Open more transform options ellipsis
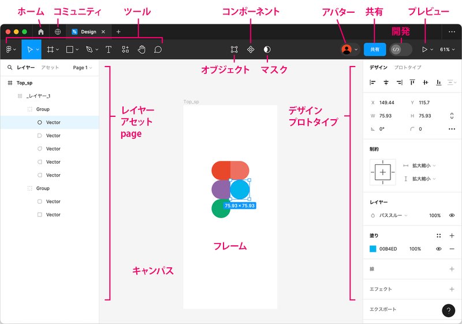The image size is (462, 324). pos(452,129)
